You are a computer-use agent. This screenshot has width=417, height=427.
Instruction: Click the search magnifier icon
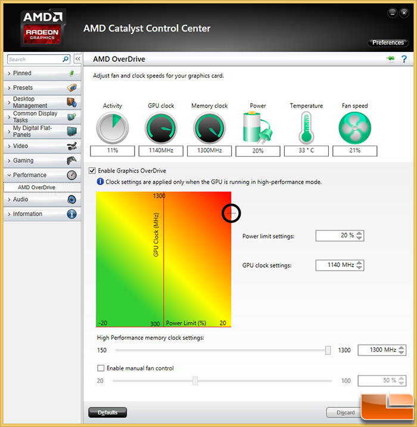pyautogui.click(x=66, y=59)
